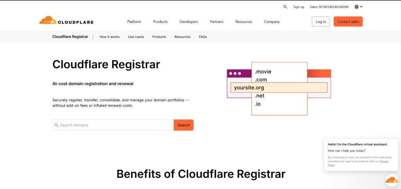Click the Cloudflare Registrar main heading
Screen dimensions: 401x189
click(x=106, y=64)
